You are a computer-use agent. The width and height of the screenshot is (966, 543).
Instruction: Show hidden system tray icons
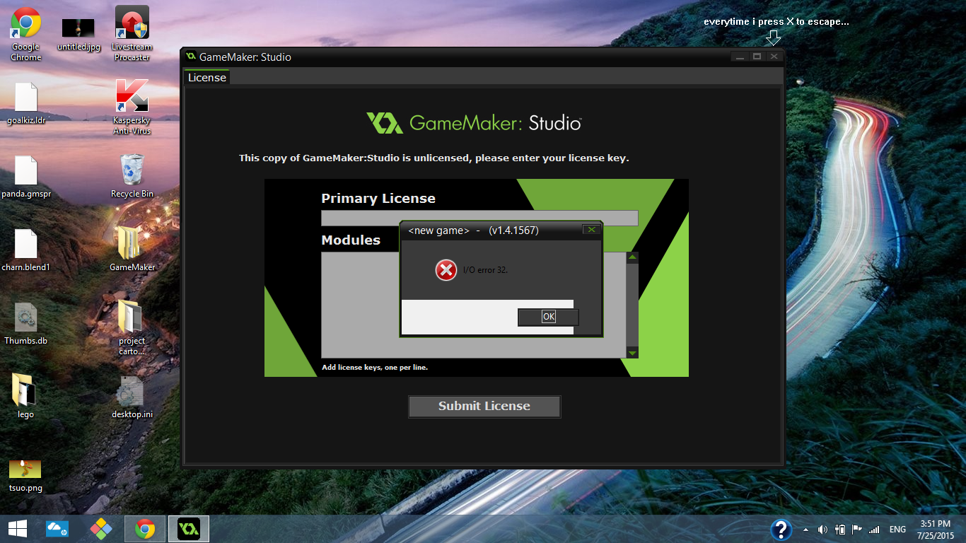(805, 530)
